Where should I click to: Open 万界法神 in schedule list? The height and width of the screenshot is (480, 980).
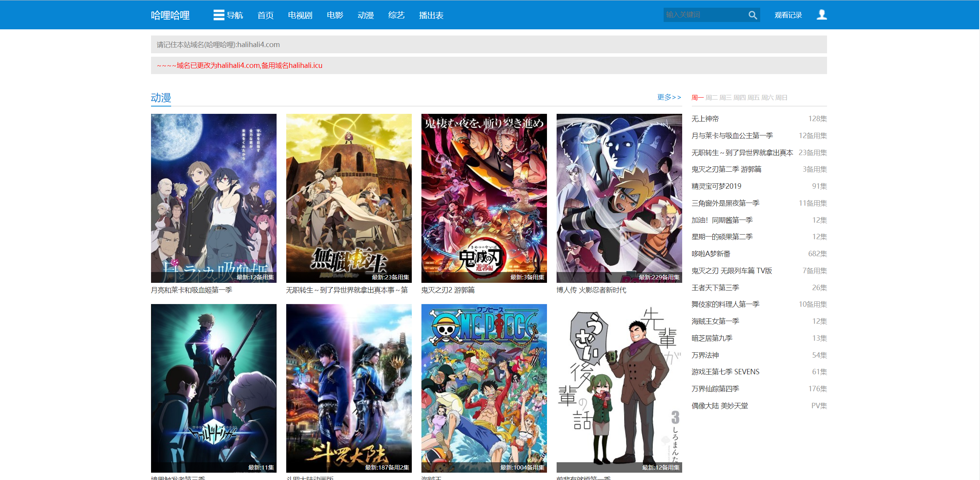pos(705,355)
